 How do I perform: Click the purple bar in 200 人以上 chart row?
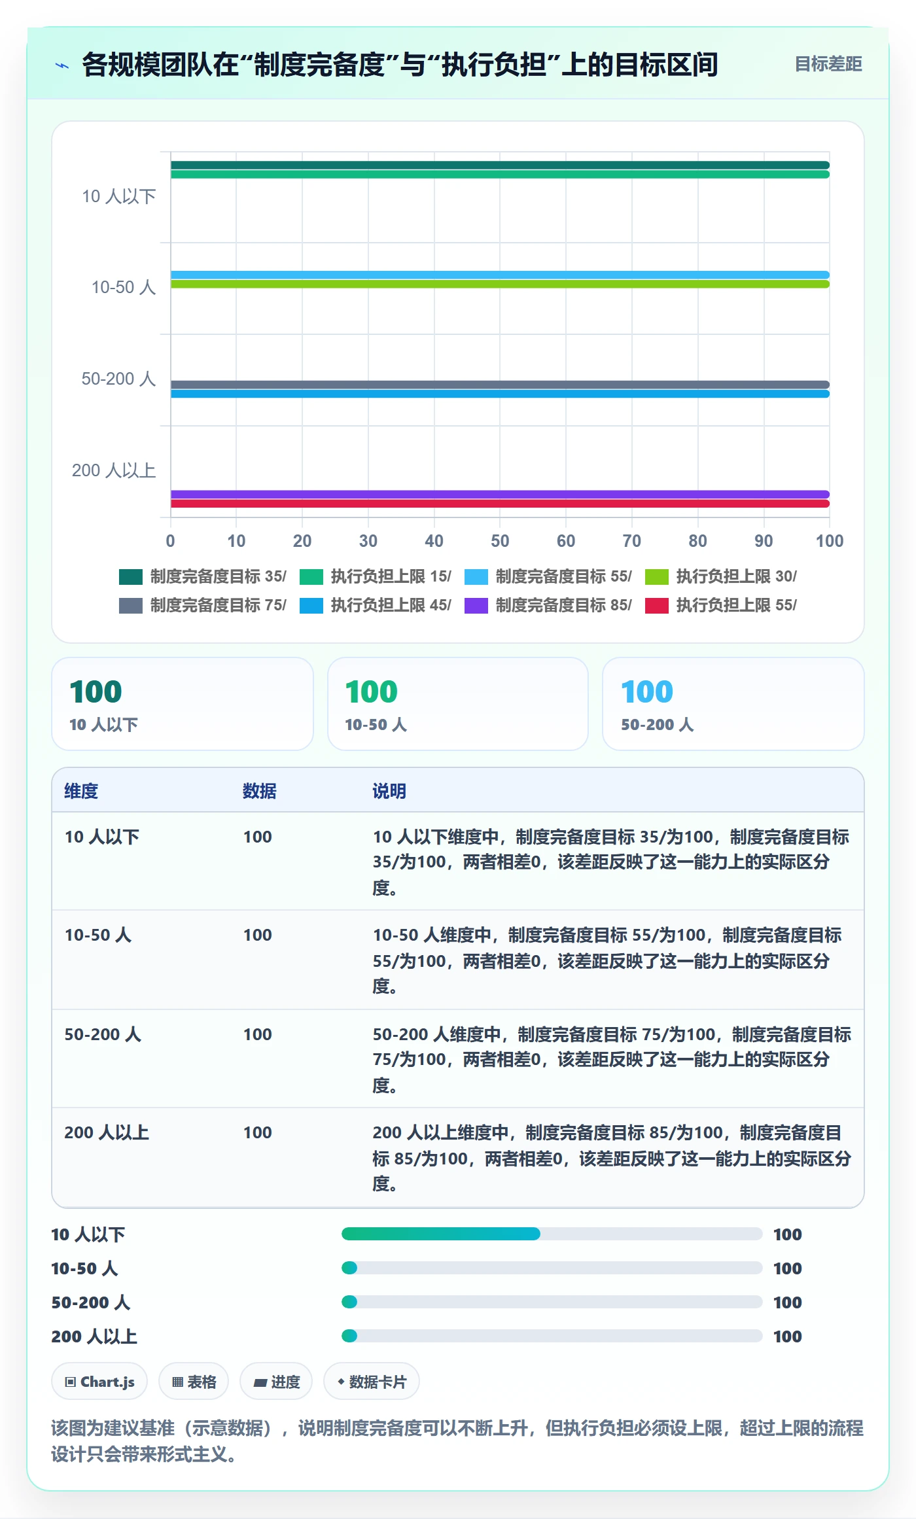[x=500, y=495]
